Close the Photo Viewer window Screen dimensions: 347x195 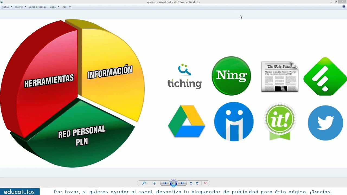click(x=342, y=2)
